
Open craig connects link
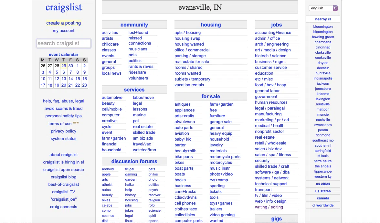coord(63,207)
